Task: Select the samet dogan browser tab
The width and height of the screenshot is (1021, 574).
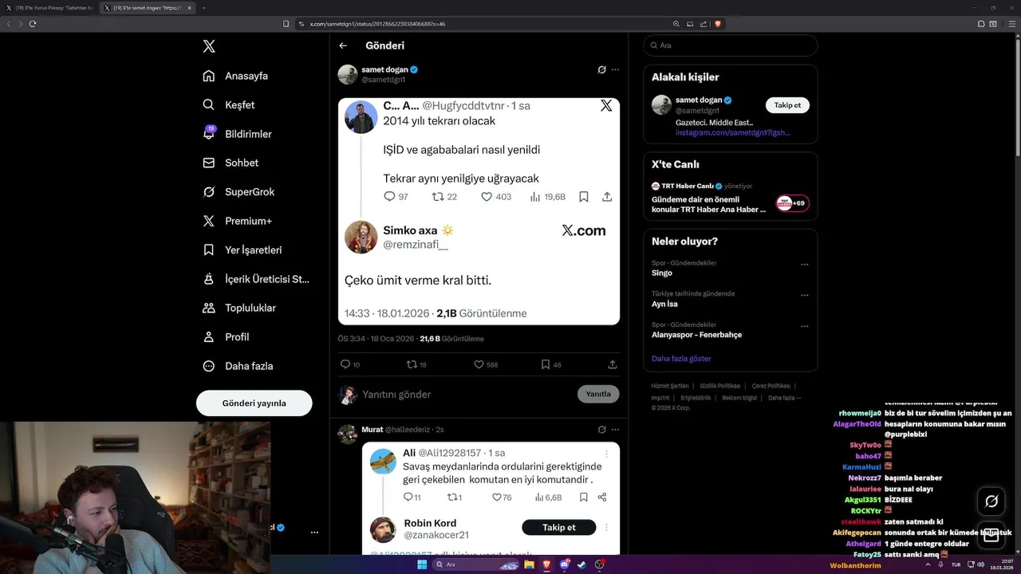Action: (148, 8)
